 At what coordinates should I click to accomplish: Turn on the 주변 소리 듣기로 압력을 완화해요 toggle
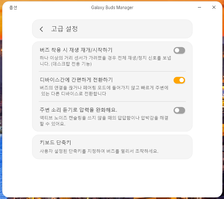click(179, 110)
